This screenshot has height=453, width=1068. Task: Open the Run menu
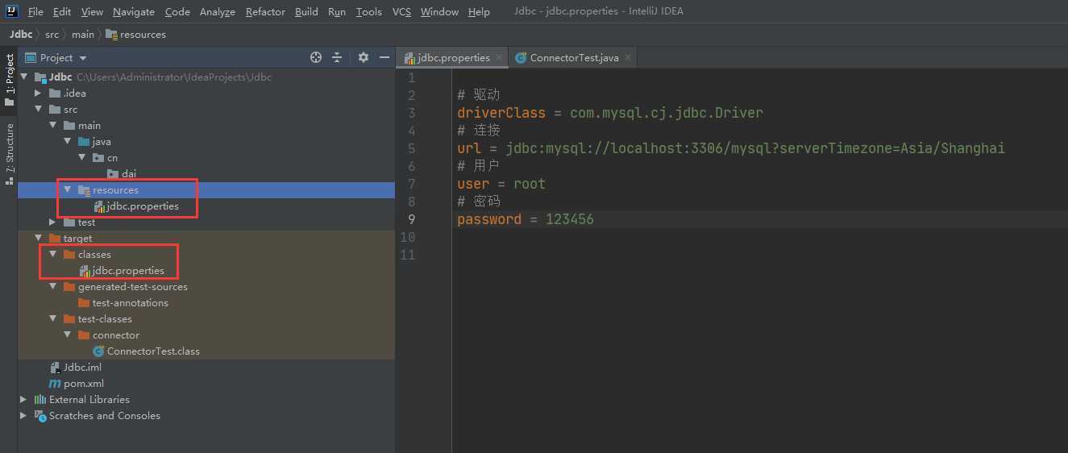337,12
